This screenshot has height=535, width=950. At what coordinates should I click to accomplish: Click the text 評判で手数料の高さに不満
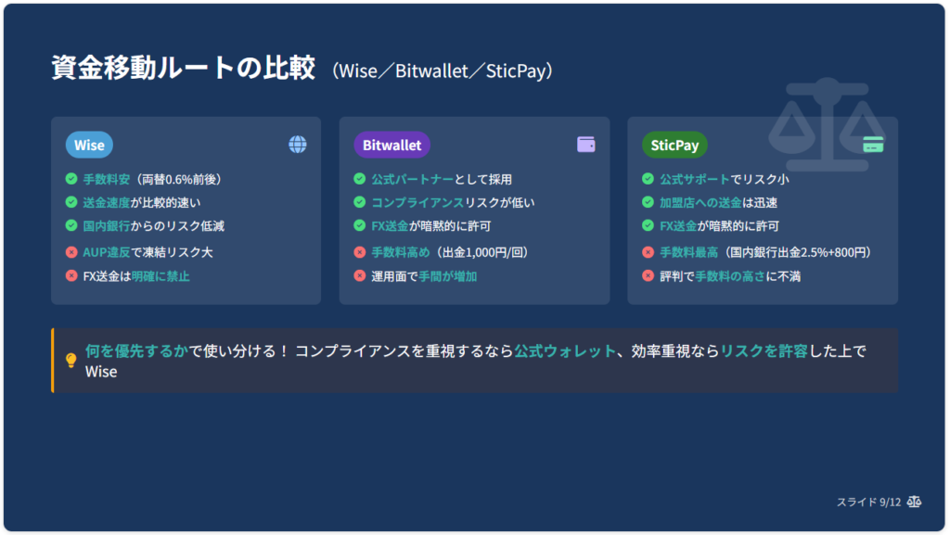pyautogui.click(x=730, y=276)
